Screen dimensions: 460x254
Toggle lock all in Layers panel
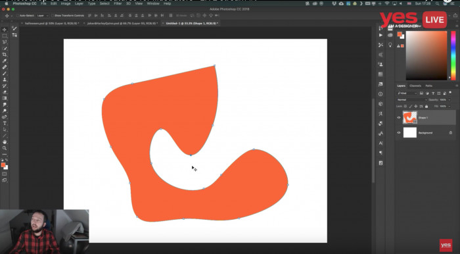[426, 107]
